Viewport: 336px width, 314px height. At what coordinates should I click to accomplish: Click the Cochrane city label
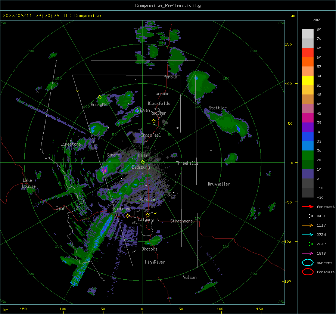(122, 209)
